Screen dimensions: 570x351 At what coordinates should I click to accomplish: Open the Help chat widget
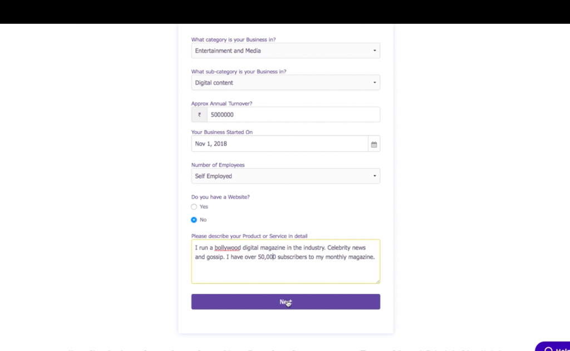(x=553, y=347)
